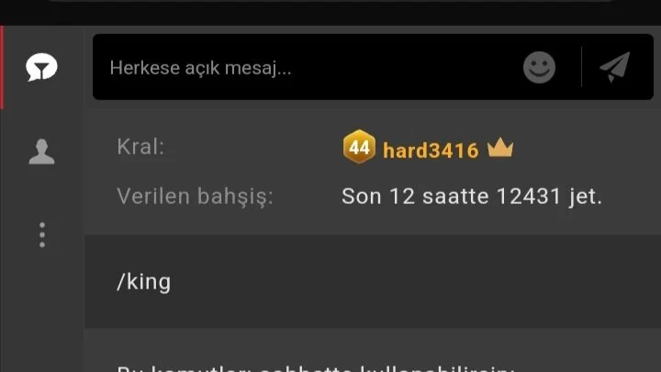This screenshot has width=661, height=372.
Task: Click the gold level 44 badge
Action: point(359,147)
